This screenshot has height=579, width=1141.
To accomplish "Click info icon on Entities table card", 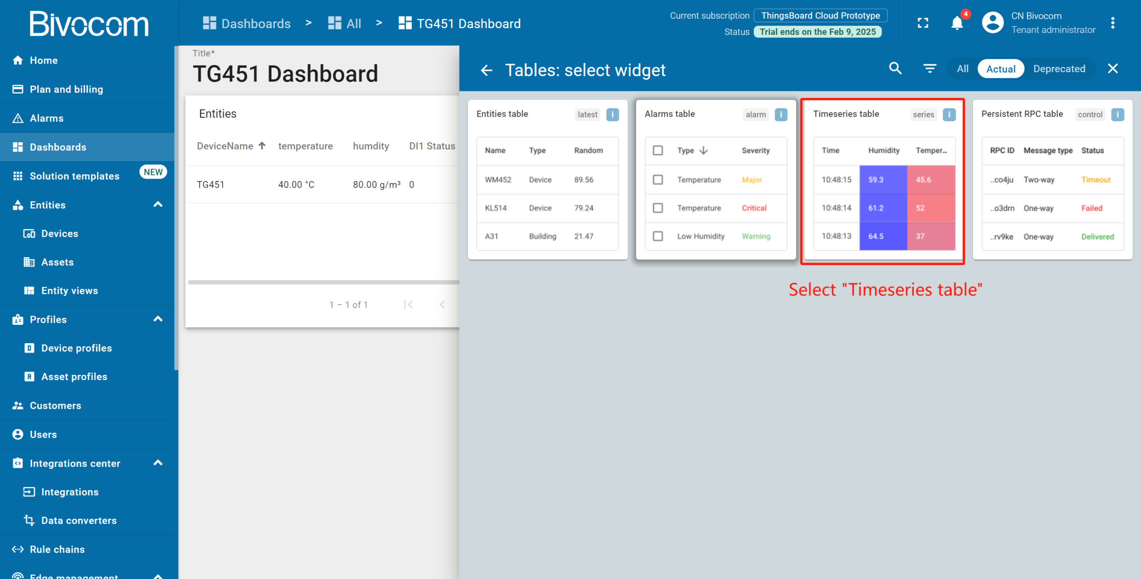I will click(x=612, y=115).
